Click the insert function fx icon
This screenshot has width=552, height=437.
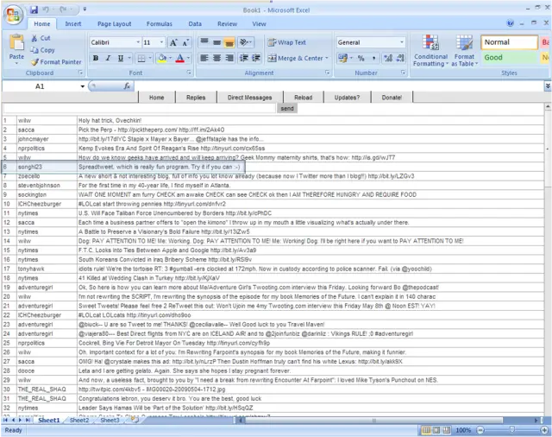coord(127,86)
